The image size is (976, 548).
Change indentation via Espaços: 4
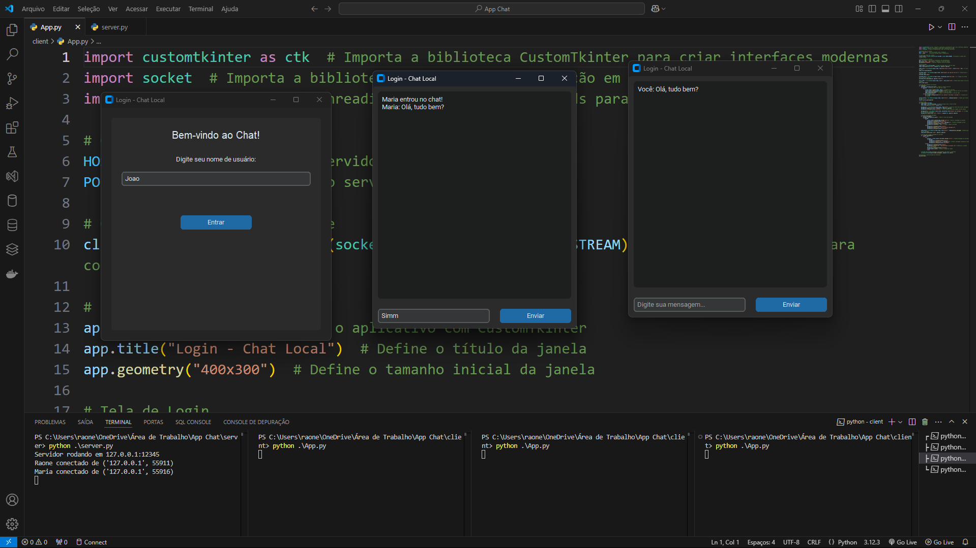click(x=761, y=542)
